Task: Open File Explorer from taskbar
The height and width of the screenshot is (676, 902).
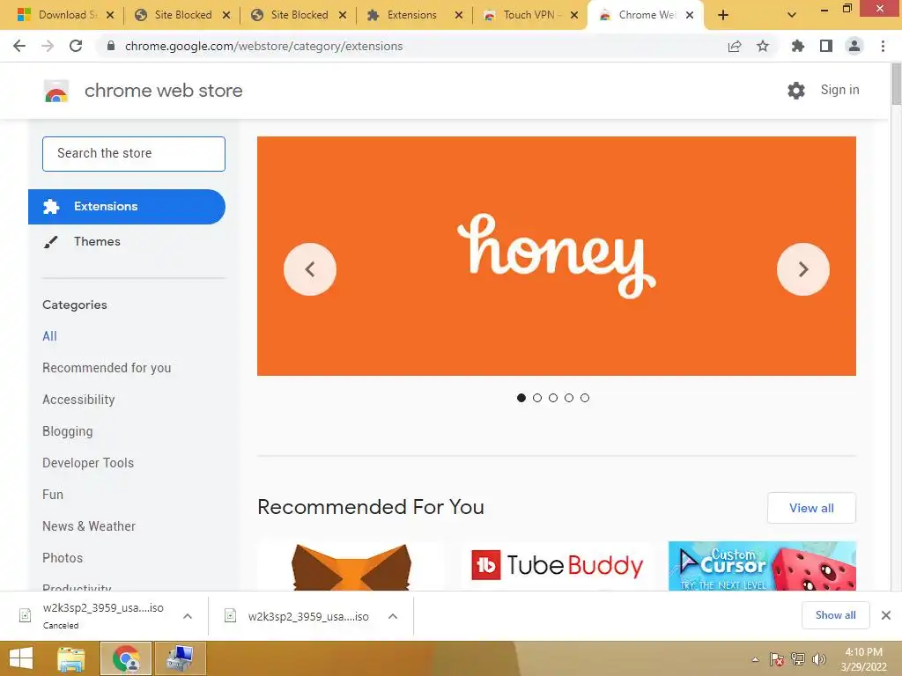Action: [71, 658]
